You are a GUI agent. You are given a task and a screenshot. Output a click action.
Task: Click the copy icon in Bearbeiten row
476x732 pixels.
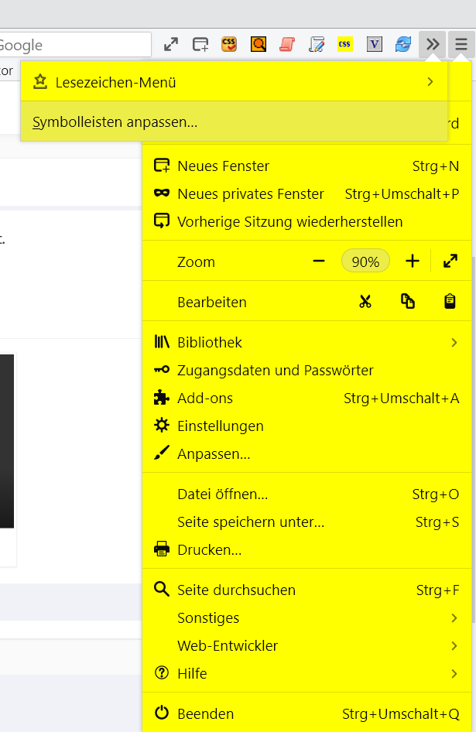(x=408, y=302)
